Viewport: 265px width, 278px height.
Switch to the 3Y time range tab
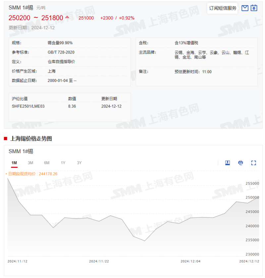pos(79,163)
